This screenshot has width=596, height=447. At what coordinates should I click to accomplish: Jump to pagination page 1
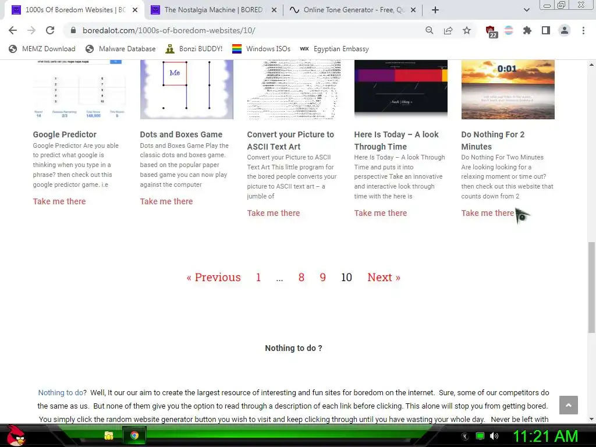258,278
